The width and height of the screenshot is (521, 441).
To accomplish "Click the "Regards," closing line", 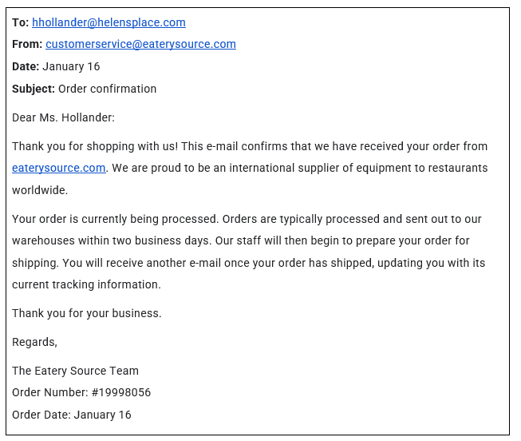I will [x=35, y=342].
